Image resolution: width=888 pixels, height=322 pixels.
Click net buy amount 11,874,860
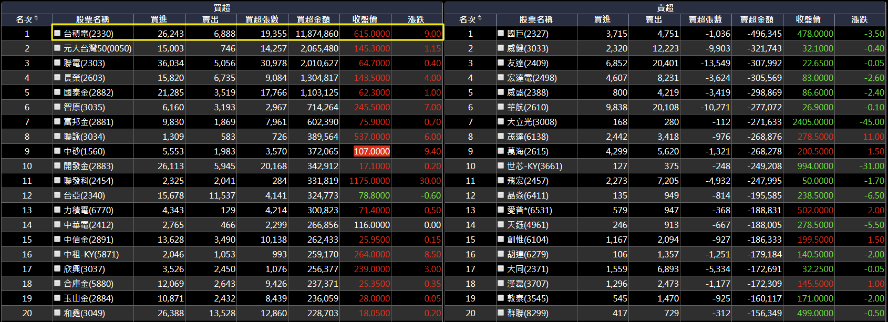point(317,34)
